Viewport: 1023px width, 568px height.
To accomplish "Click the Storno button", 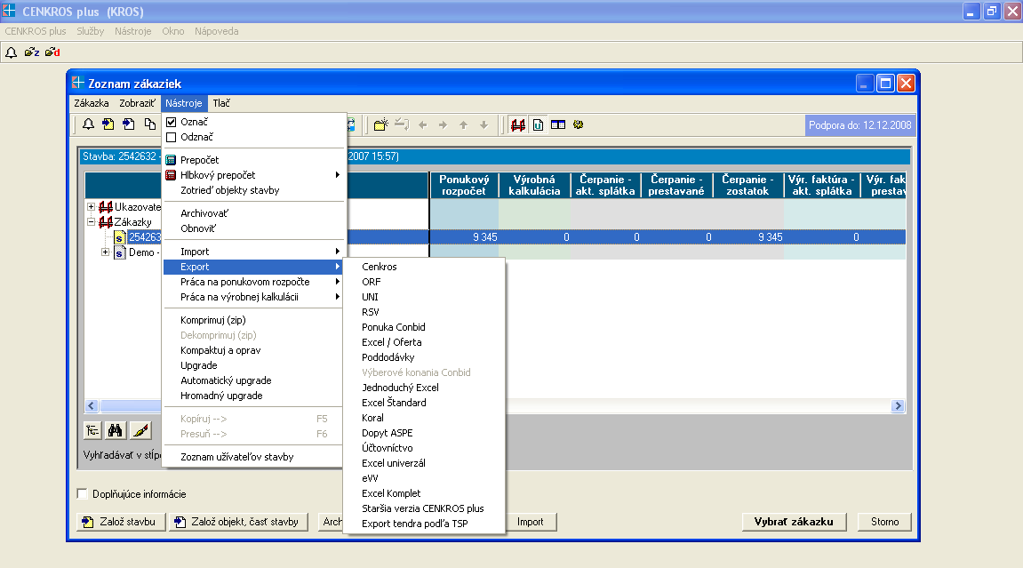I will 884,522.
